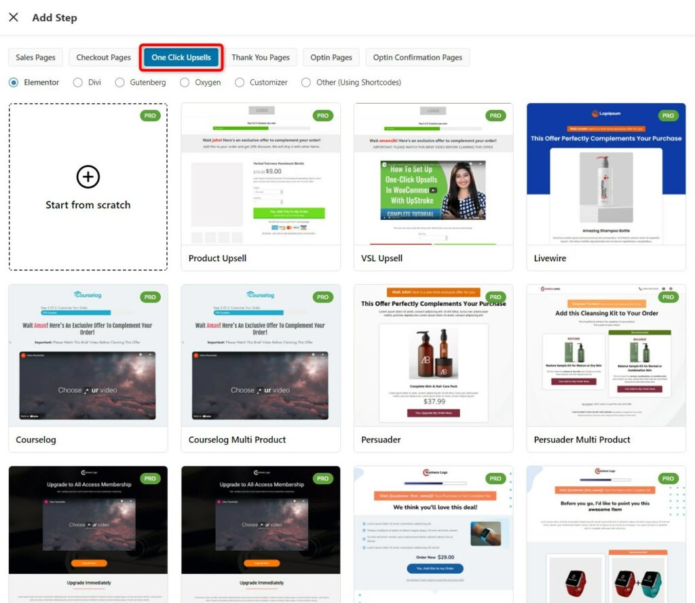Choose the Persuader template thumbnail
This screenshot has height=603, width=695.
coord(434,356)
